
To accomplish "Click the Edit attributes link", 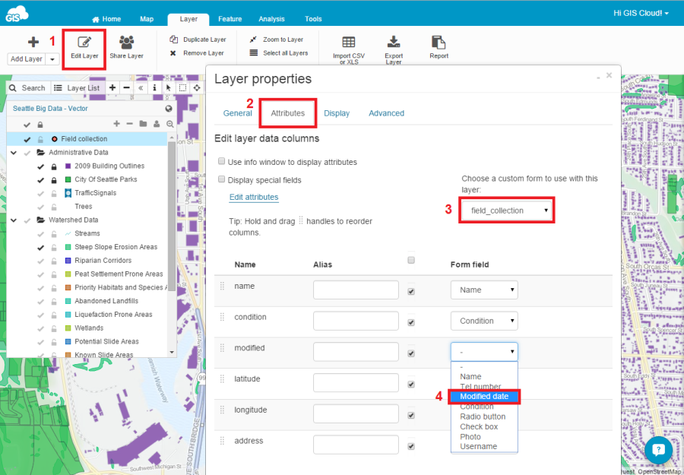I will coord(254,198).
